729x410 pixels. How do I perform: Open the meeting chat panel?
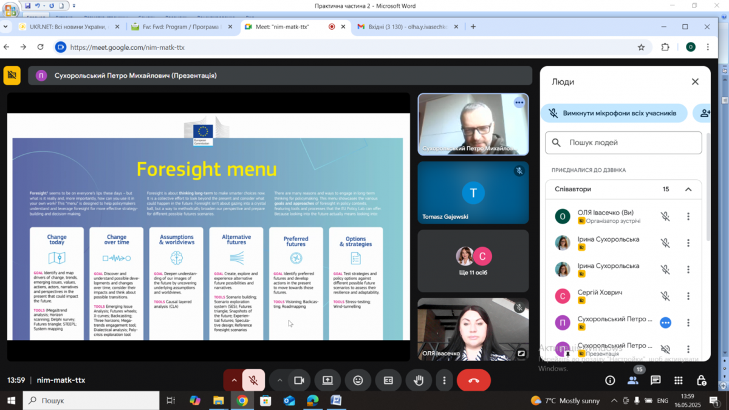point(655,380)
